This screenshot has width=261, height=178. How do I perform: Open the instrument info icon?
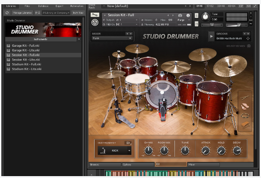tap(188, 15)
